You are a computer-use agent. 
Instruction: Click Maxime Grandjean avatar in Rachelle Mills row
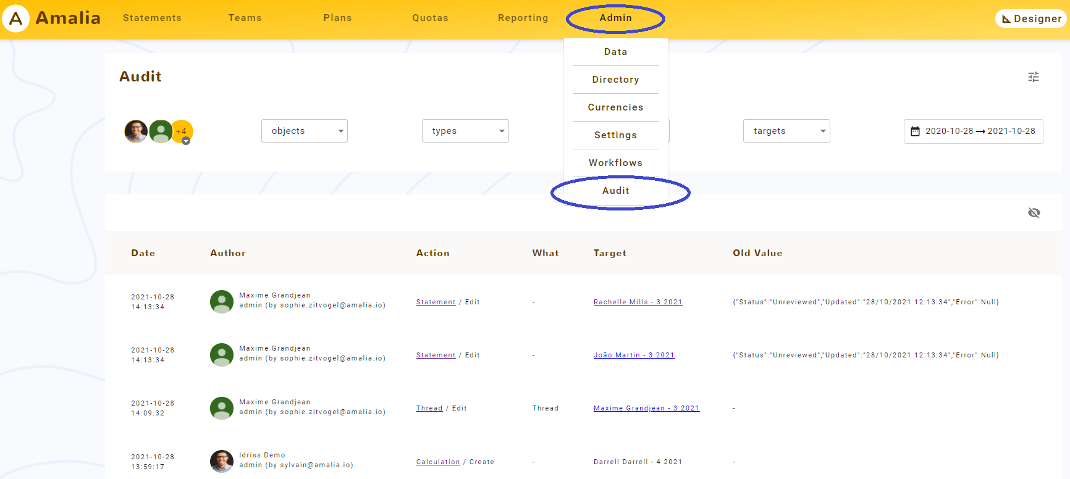(x=222, y=302)
